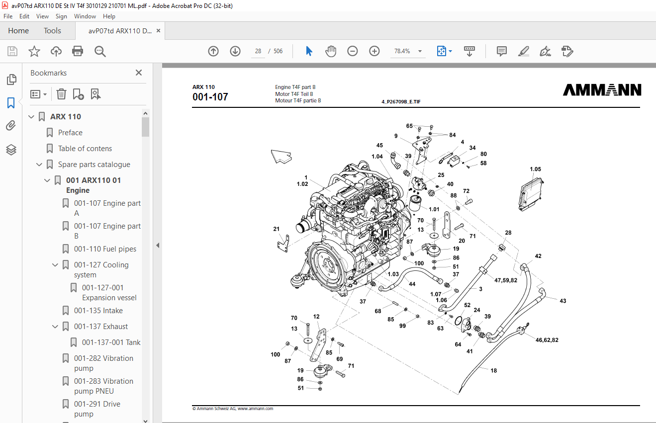Click the New bookmark icon
The image size is (656, 423).
click(x=78, y=94)
